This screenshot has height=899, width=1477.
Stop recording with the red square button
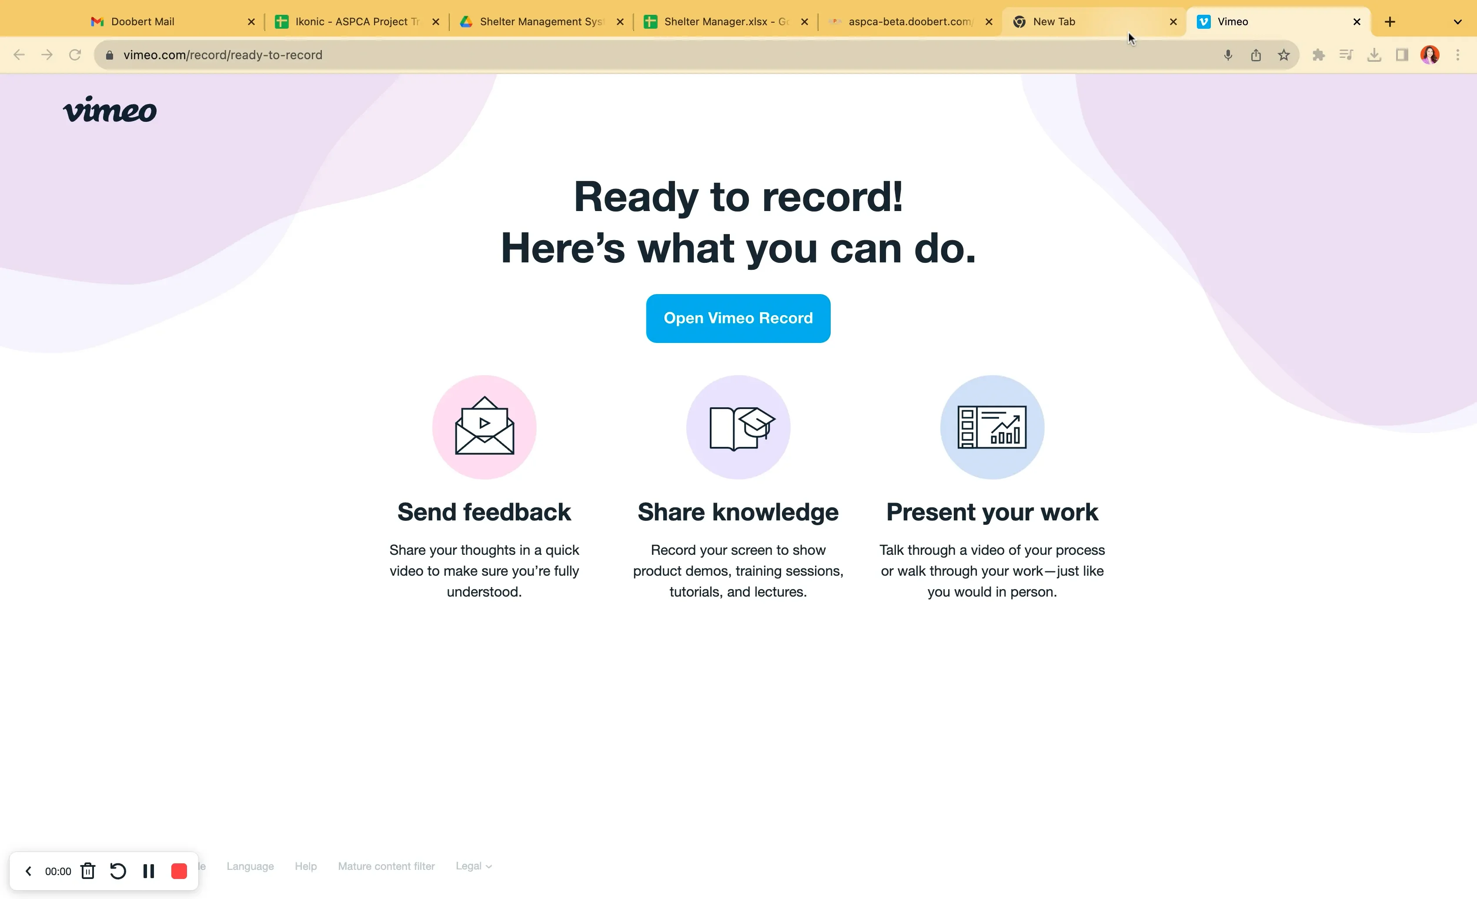coord(179,871)
